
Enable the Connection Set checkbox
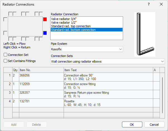pyautogui.click(x=5, y=55)
